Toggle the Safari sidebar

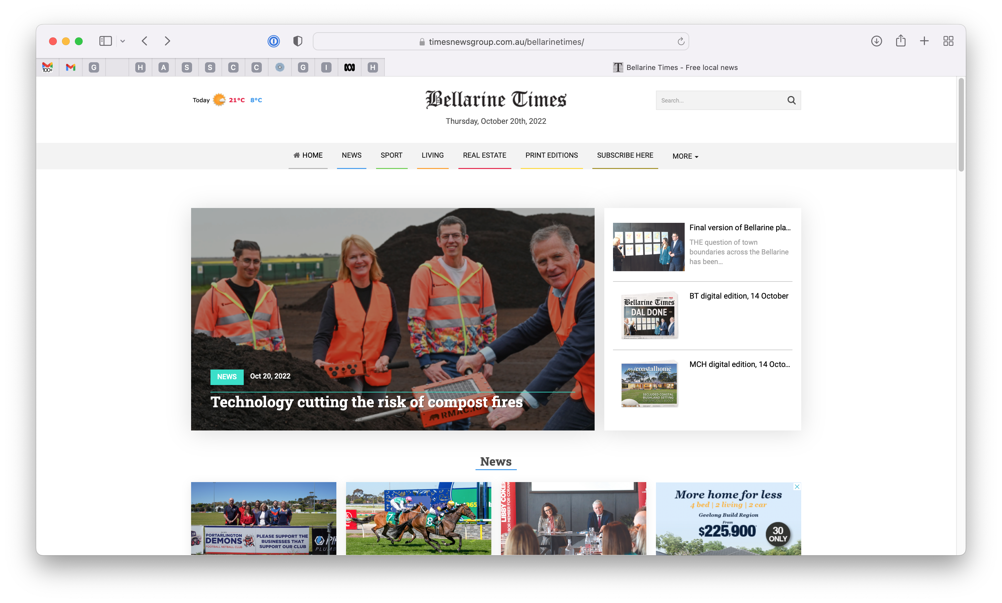[x=105, y=41]
